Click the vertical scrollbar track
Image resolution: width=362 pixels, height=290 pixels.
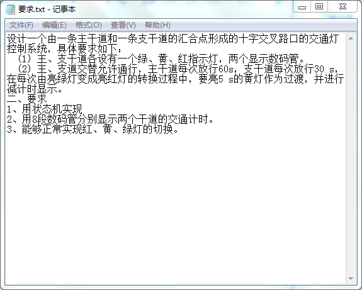(351, 159)
